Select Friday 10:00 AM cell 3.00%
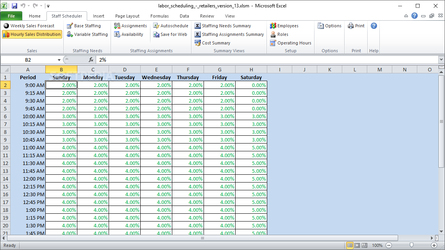 220,117
